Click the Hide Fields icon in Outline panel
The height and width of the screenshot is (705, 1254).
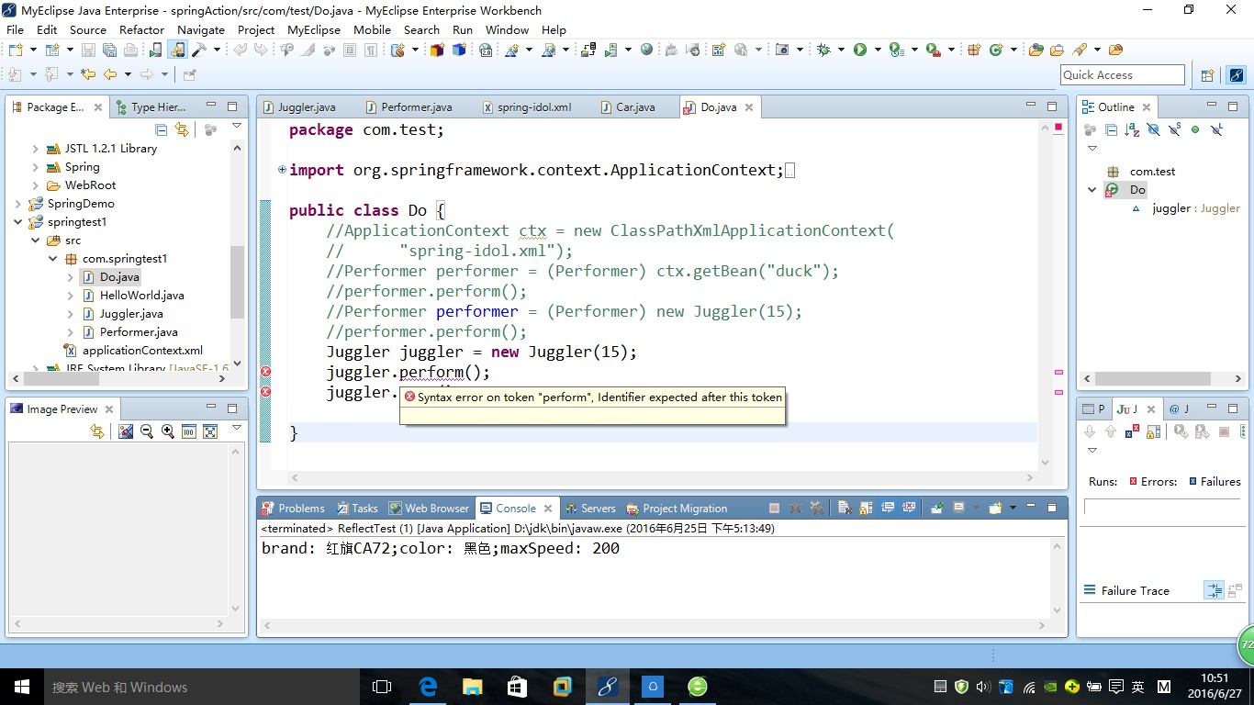click(1154, 129)
